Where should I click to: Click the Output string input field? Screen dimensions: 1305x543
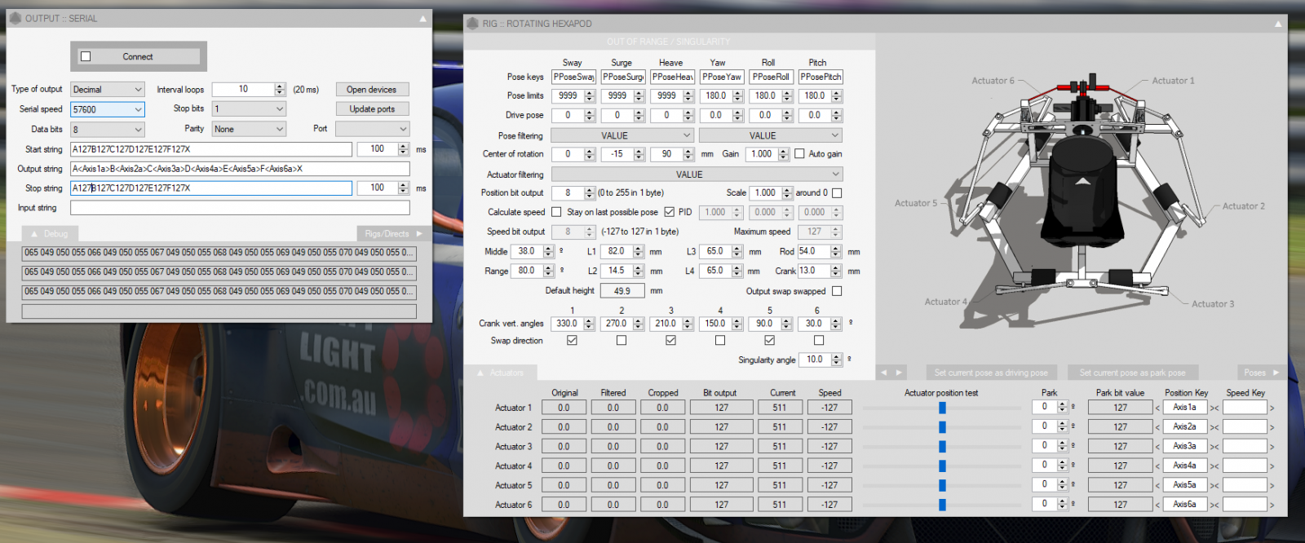click(240, 169)
